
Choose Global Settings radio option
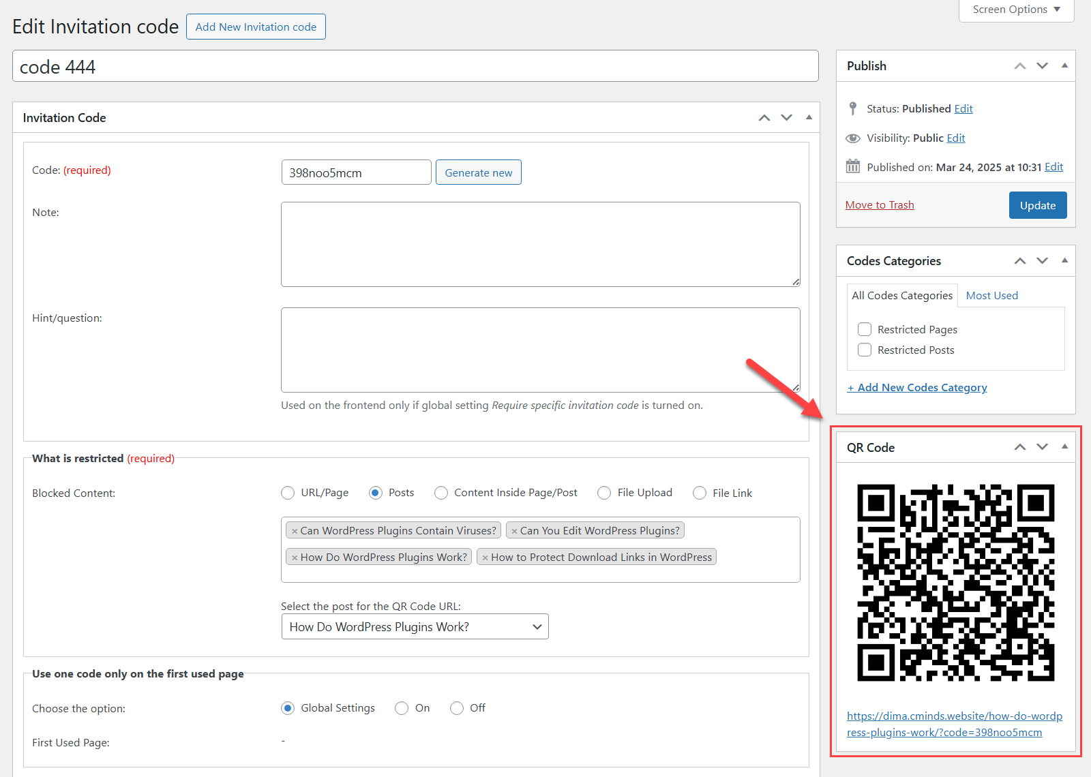pyautogui.click(x=288, y=708)
